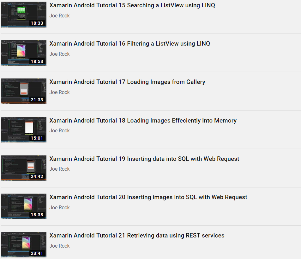The height and width of the screenshot is (259, 301).
Task: Open Joe Rock channel under Tutorial 16
Action: pos(59,54)
